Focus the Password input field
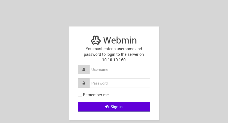Screen dimensions: 228x123 (120, 83)
